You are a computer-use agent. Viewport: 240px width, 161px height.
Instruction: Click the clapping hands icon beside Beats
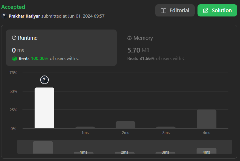[x=14, y=58]
